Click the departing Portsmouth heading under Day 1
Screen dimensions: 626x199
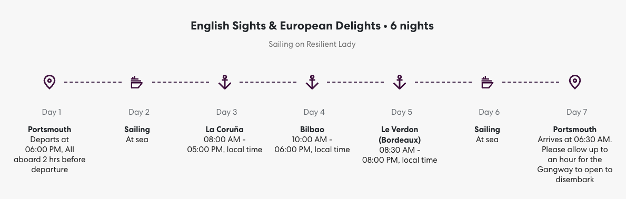click(49, 130)
